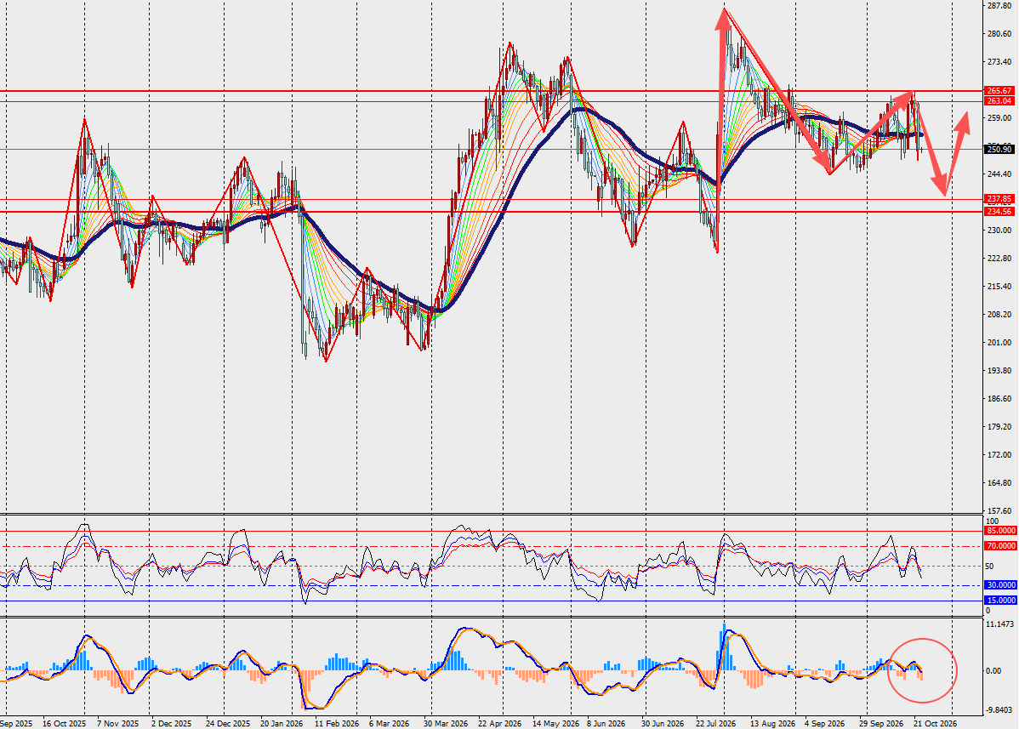Click the 0.00 histogram zero-level label
The height and width of the screenshot is (729, 1019).
pos(993,670)
